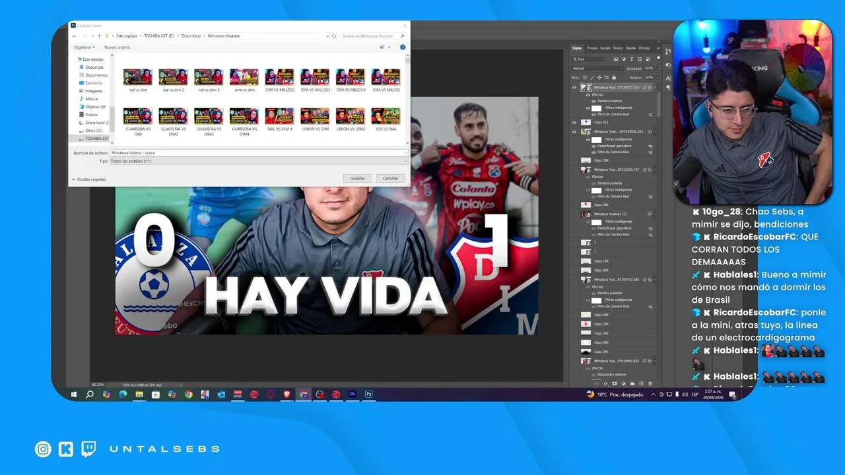The image size is (845, 475).
Task: Toggle Desenfoque gaussiano filter visibility
Action: tap(593, 146)
